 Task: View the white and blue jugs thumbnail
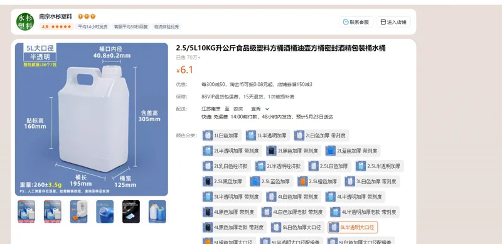tap(158, 211)
